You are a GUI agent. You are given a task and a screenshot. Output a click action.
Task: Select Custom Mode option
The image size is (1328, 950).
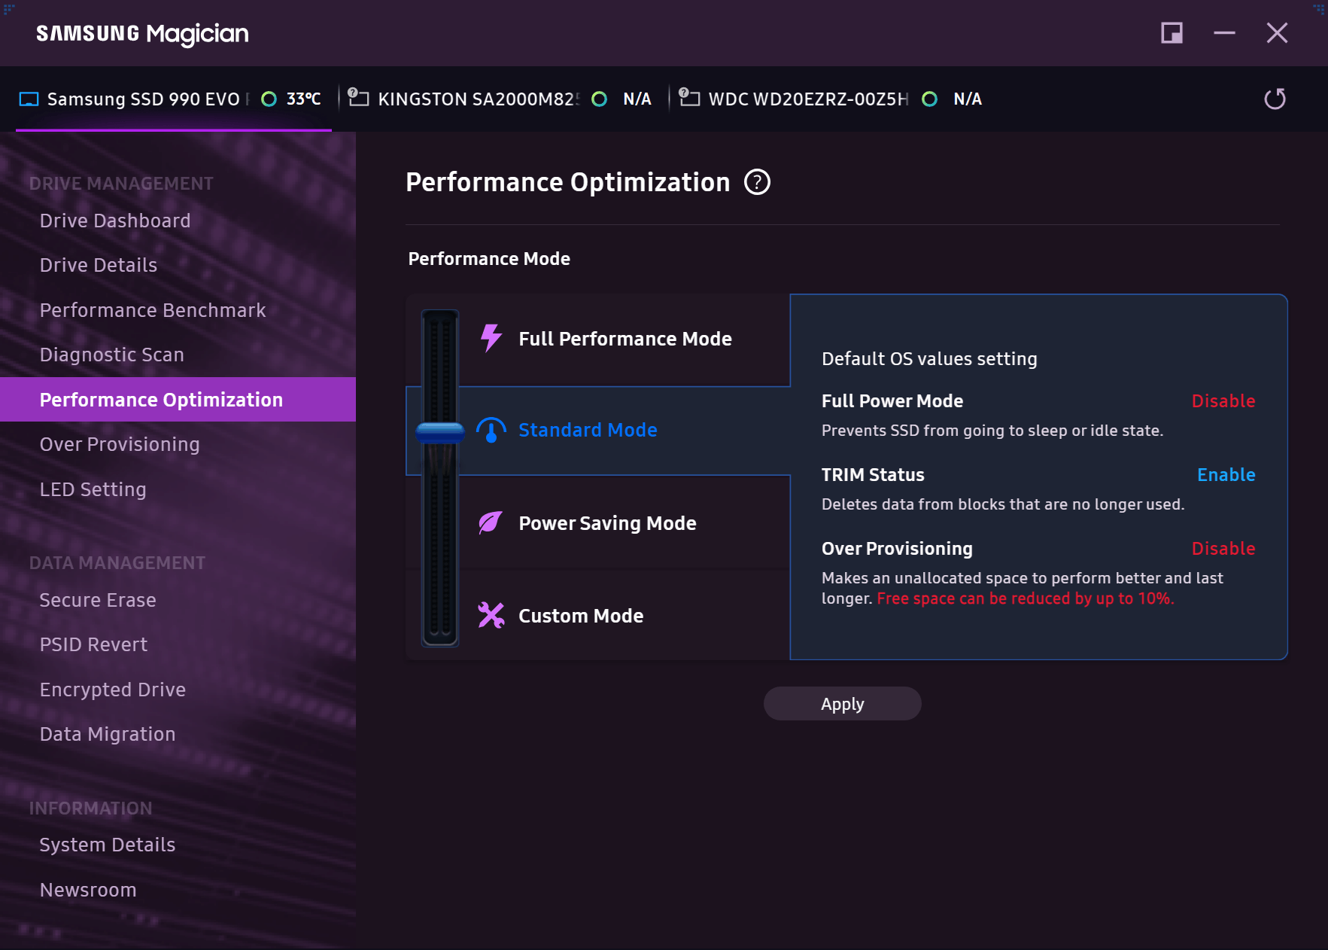(x=581, y=616)
